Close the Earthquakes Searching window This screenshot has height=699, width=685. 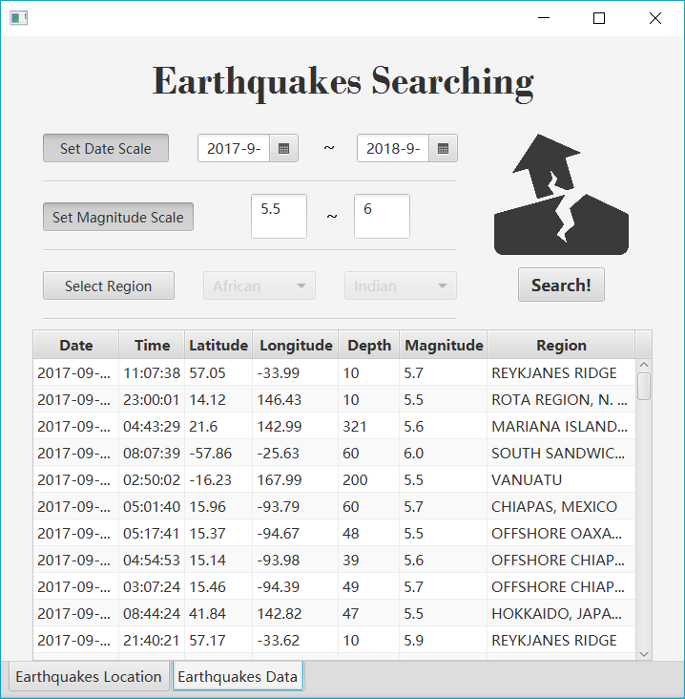click(655, 18)
